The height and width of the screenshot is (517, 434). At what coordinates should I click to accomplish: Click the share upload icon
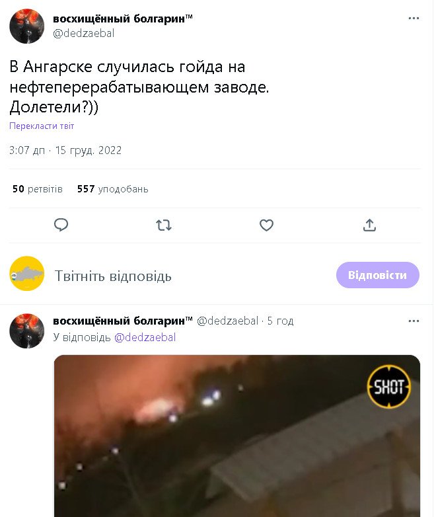[369, 225]
